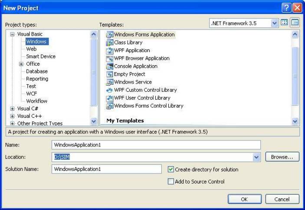Open the dialog Help question mark button

(285, 8)
